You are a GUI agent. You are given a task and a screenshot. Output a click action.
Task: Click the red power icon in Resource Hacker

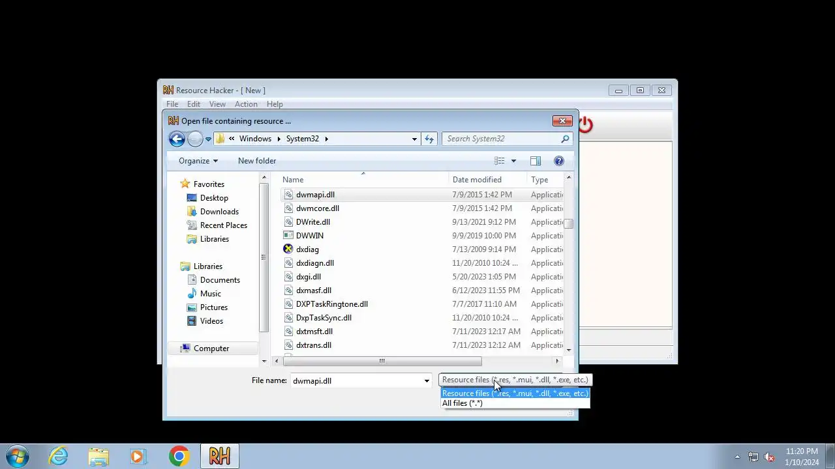(586, 124)
